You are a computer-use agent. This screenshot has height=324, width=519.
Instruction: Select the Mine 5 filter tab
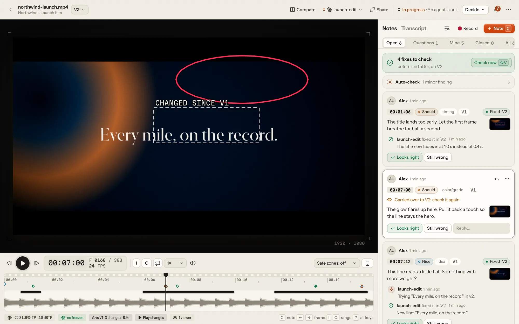456,43
